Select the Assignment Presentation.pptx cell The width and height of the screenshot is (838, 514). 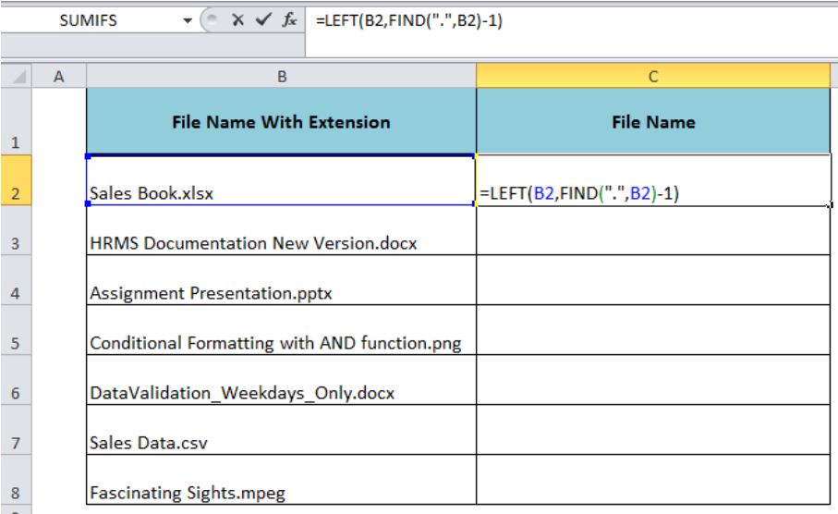click(x=281, y=280)
